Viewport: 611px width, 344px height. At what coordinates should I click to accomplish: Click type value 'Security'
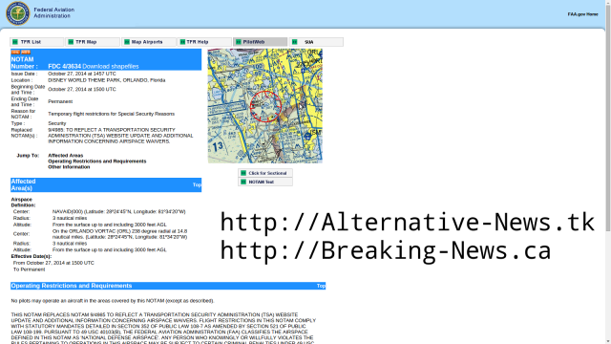point(57,123)
